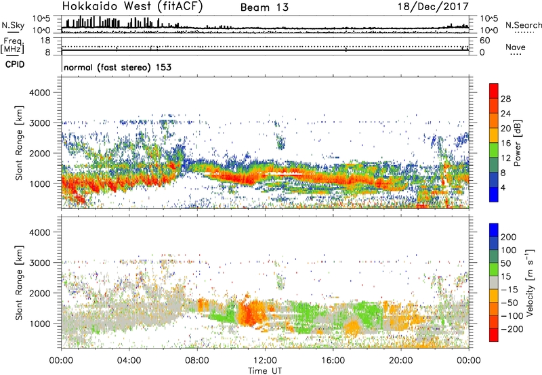Image resolution: width=542 pixels, height=375 pixels.
Task: Click the 4000 tick of the power panel
Action: [40, 93]
